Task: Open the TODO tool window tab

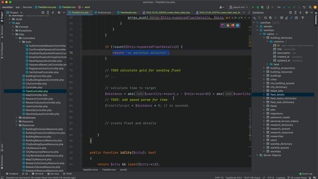Action: 68,174
